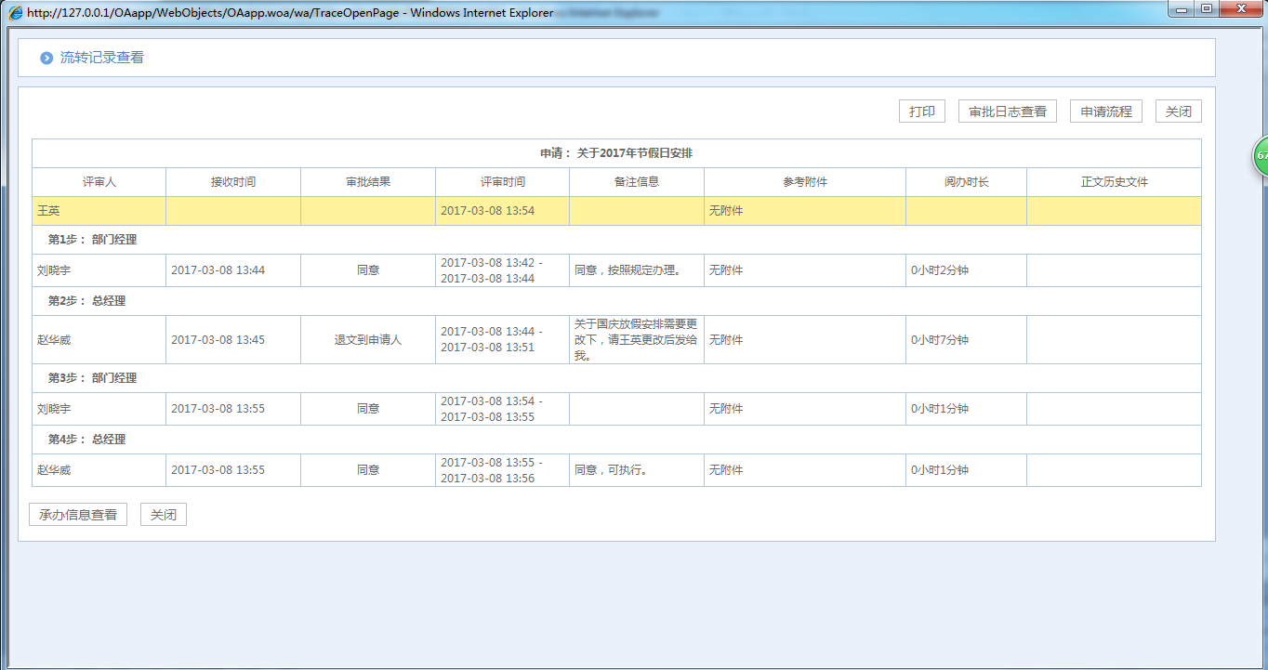The width and height of the screenshot is (1268, 670).
Task: Click the bottom 关闭 button next to 承办信息查看
Action: pos(164,515)
